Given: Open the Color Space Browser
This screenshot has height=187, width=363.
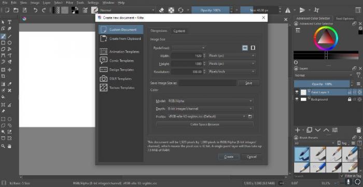Looking at the screenshot, I should [x=205, y=124].
